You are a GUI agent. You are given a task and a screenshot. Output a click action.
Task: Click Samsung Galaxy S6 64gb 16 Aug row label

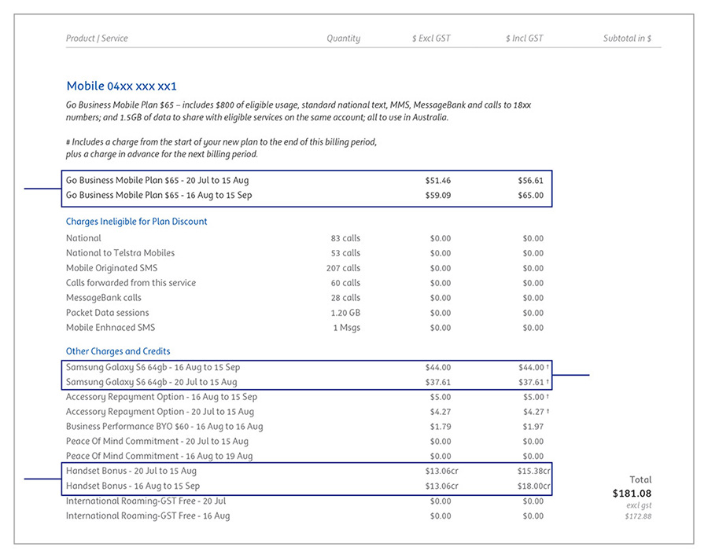coord(153,367)
